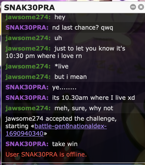Click the 'take win' message text
Viewport: 145px width, 165px height.
[x=65, y=144]
